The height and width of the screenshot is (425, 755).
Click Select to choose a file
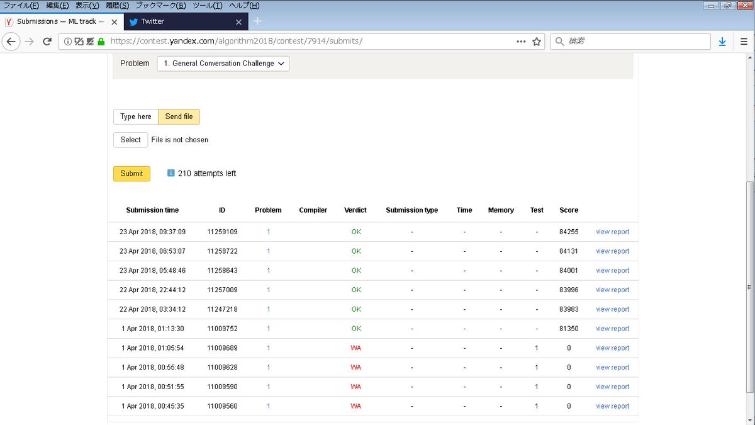point(130,140)
